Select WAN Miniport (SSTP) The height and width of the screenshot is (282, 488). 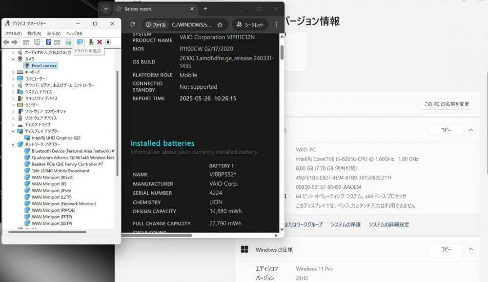52,223
